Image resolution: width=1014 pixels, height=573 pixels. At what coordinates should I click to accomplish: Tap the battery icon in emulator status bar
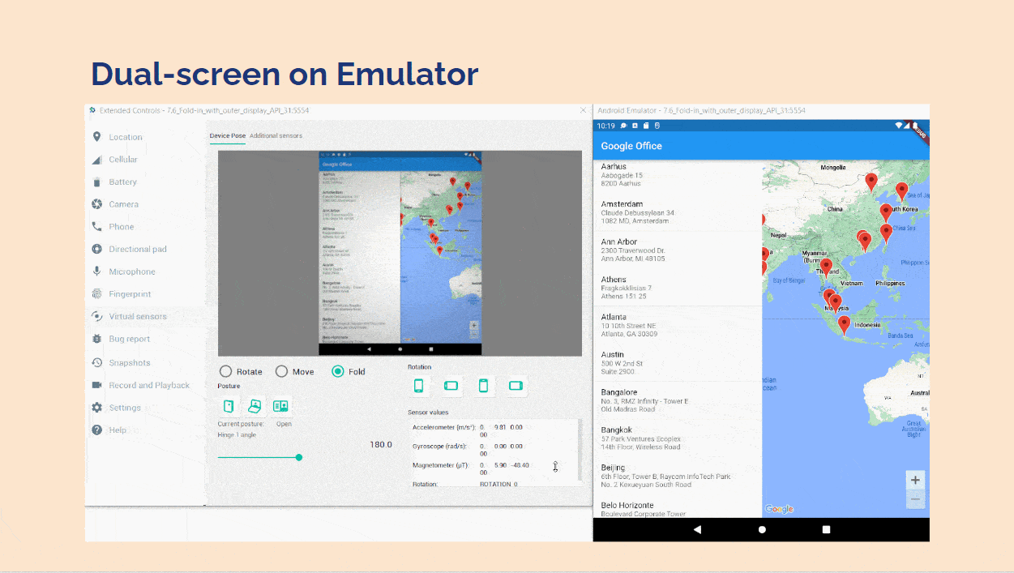(916, 126)
